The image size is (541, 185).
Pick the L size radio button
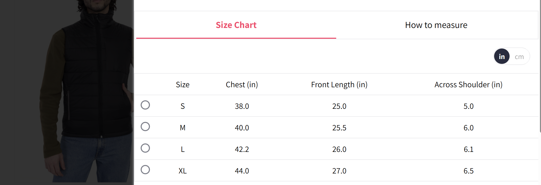(x=145, y=148)
